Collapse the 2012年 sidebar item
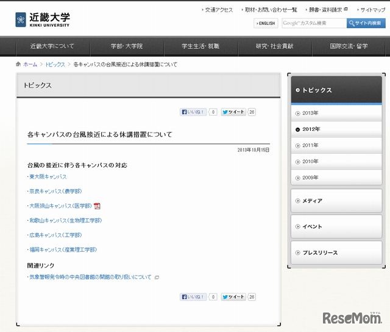The image size is (390, 332). [336, 130]
